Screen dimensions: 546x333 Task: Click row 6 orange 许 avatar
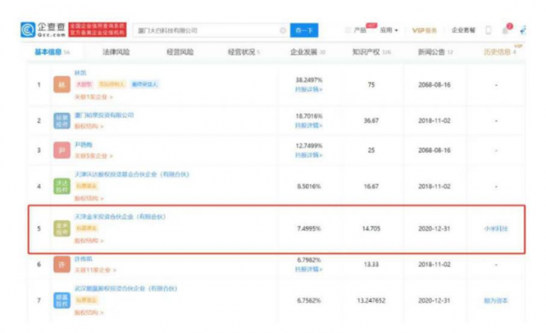click(62, 264)
